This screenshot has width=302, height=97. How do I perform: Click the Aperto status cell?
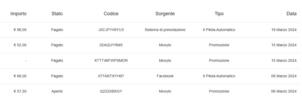[57, 91]
